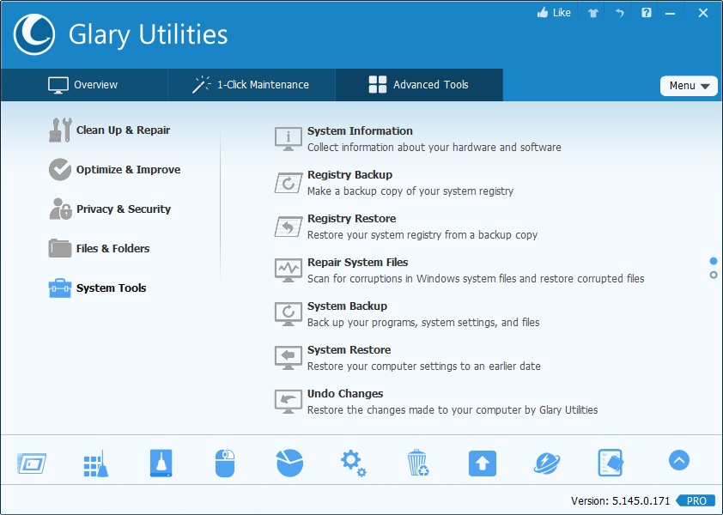Click the thumbs-up Like button
This screenshot has width=723, height=515.
[554, 13]
